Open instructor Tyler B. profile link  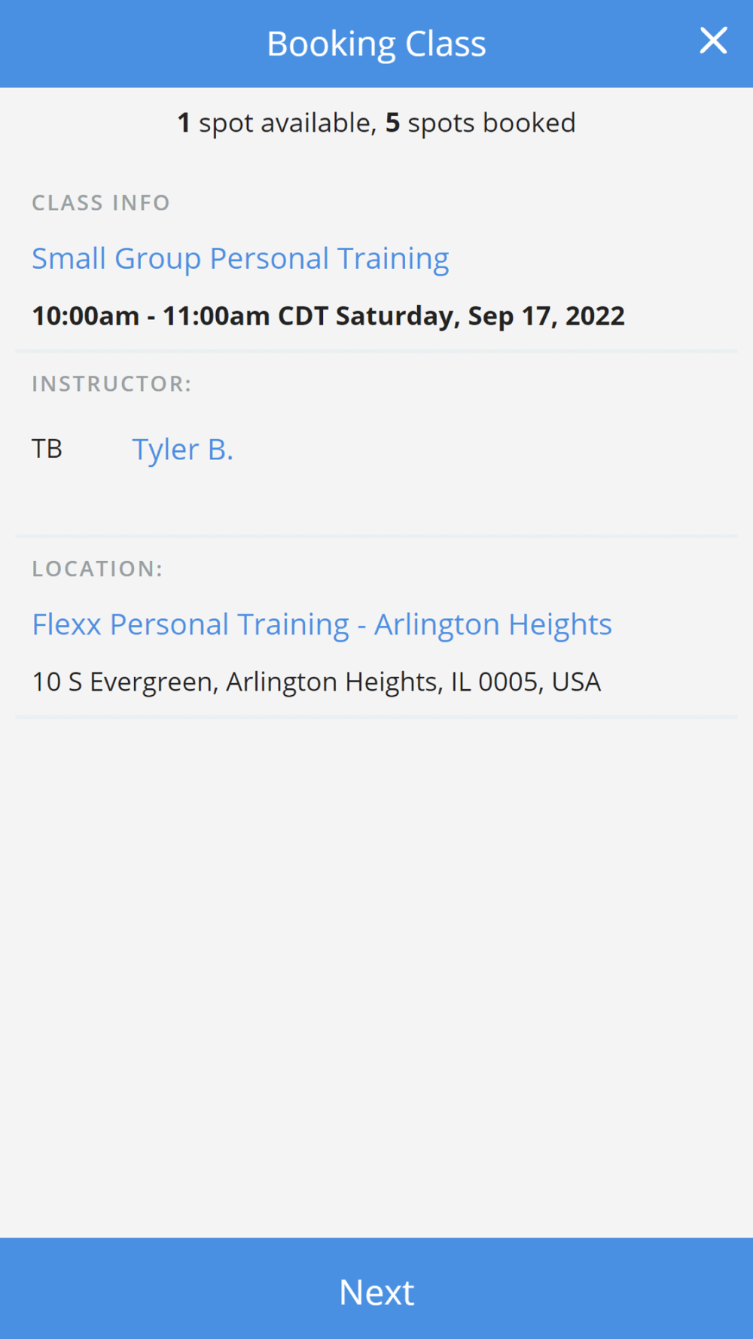click(x=182, y=450)
